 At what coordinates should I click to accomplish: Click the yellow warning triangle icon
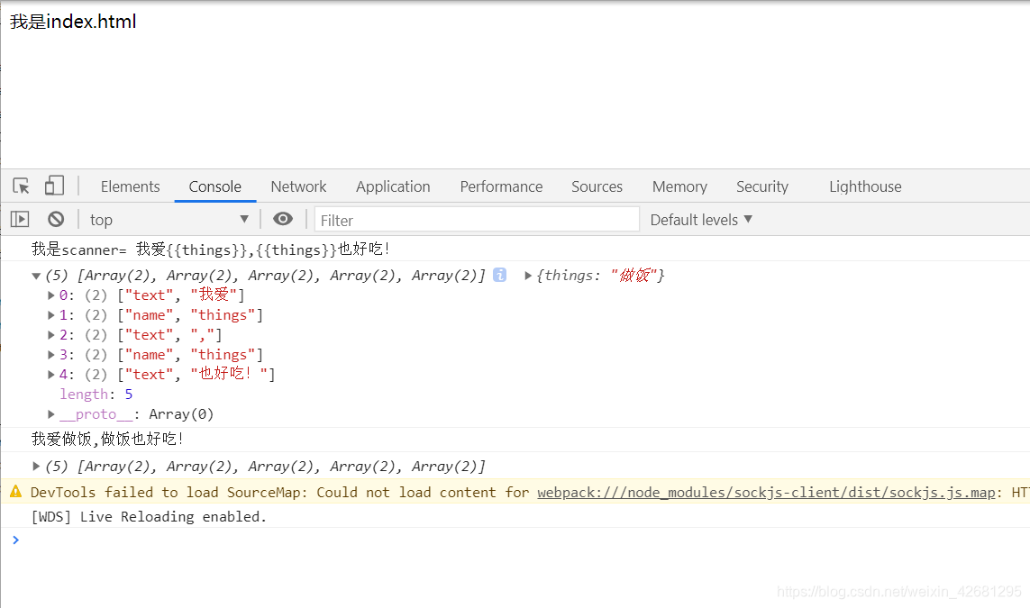coord(15,491)
